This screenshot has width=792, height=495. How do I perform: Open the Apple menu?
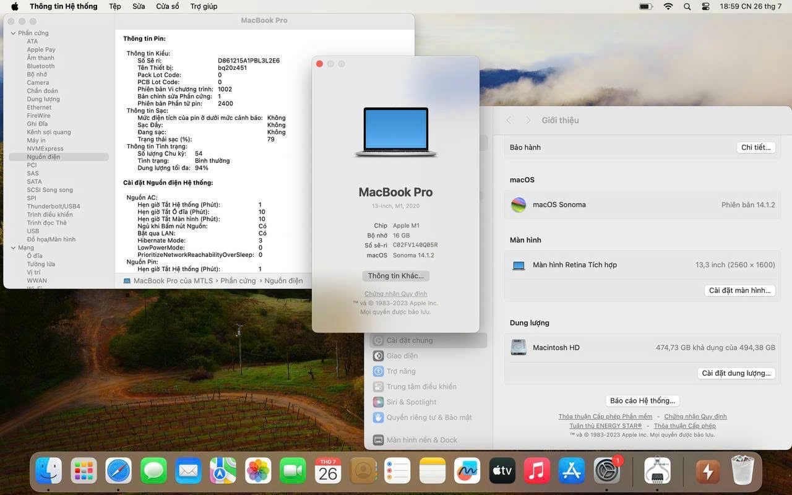coord(15,6)
